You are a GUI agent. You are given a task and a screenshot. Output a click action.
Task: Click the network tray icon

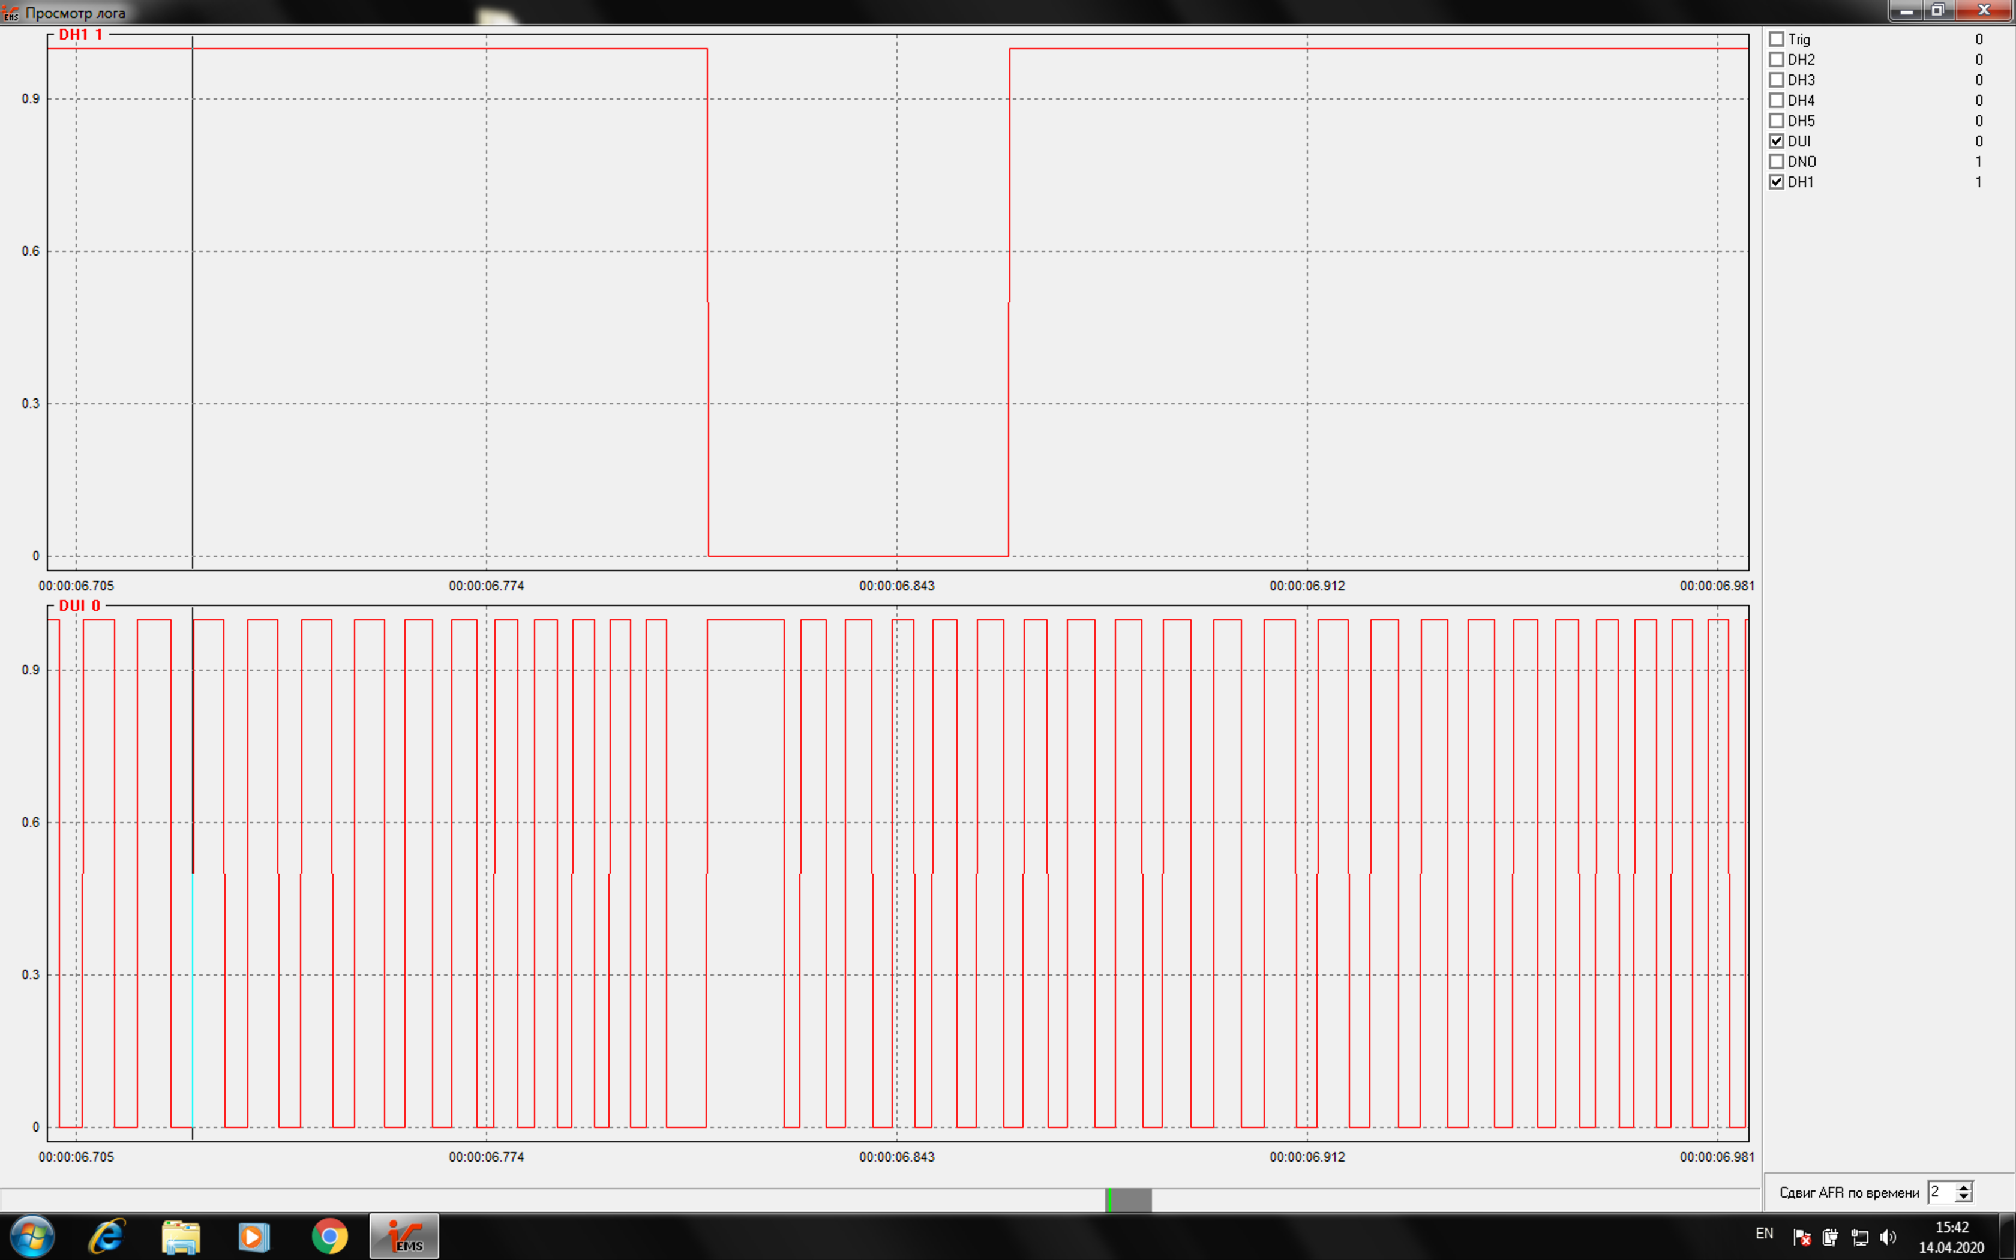1859,1237
